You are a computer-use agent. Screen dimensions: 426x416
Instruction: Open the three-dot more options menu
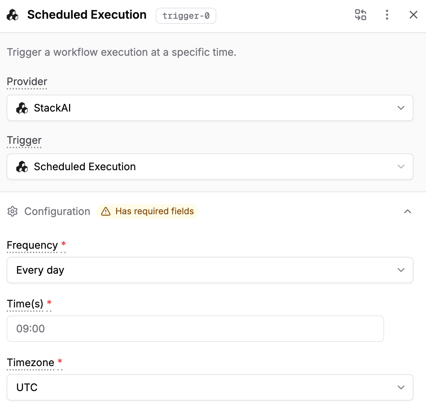(387, 15)
